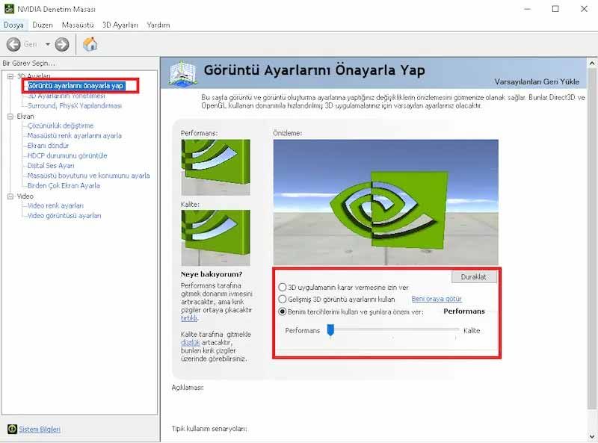Select 'Gelişmiş 3D görüntü ayarlarını kullan' option
598x443 pixels.
pyautogui.click(x=283, y=299)
